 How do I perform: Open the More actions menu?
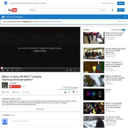point(26,92)
